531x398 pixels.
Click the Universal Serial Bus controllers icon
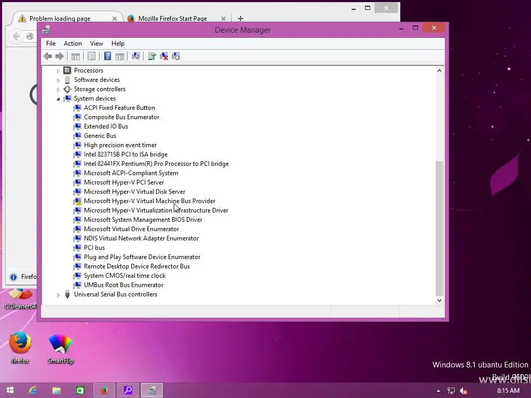coord(67,294)
